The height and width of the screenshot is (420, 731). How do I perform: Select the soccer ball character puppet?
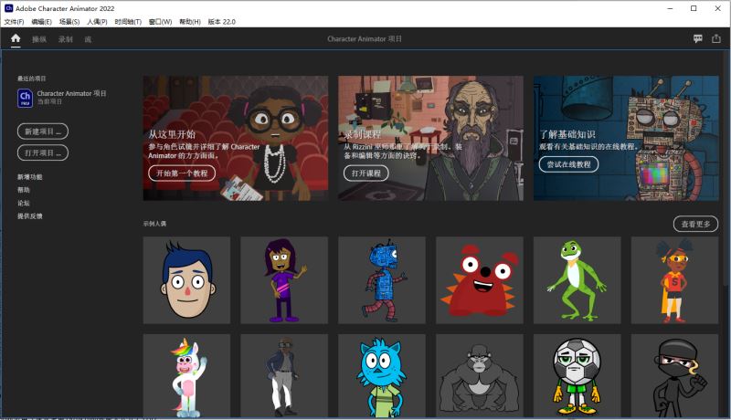pos(577,375)
